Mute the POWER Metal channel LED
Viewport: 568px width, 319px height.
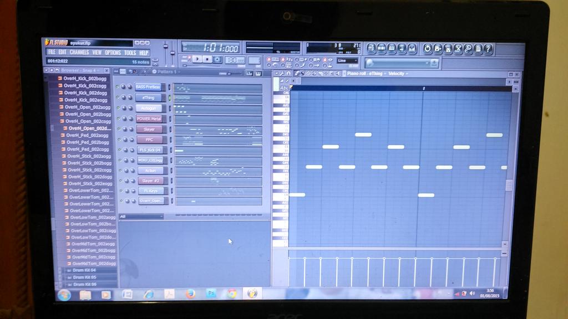pyautogui.click(x=118, y=119)
